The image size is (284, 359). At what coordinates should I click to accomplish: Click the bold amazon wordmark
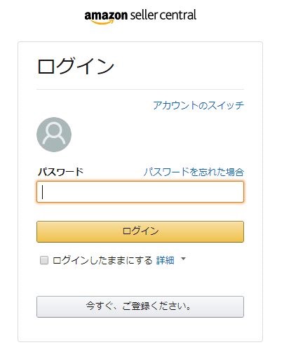pos(106,15)
